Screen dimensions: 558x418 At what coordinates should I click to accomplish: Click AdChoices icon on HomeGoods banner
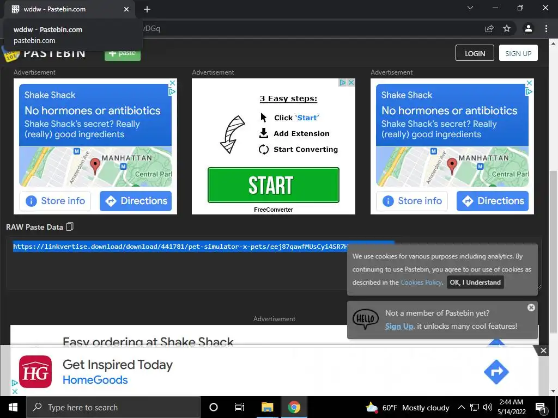(15, 383)
